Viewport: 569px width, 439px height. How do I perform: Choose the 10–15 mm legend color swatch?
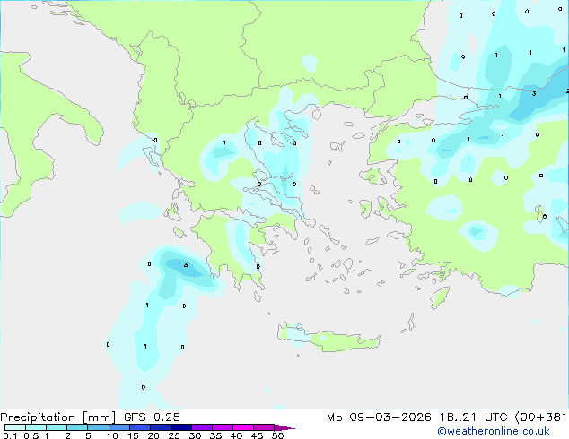coord(119,427)
